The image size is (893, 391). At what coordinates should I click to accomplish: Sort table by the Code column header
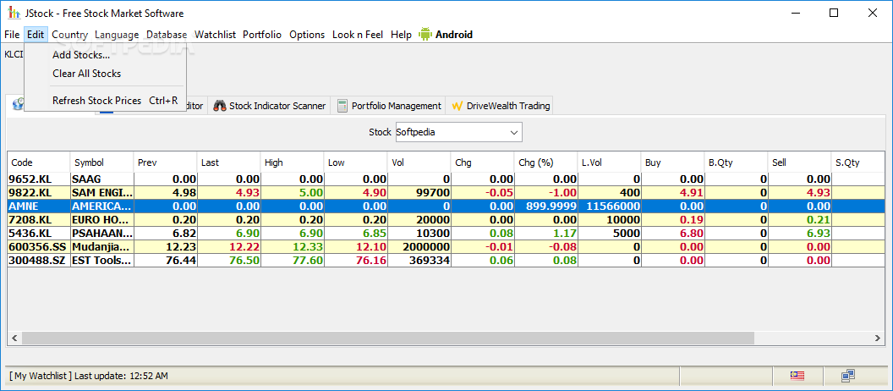click(x=39, y=162)
